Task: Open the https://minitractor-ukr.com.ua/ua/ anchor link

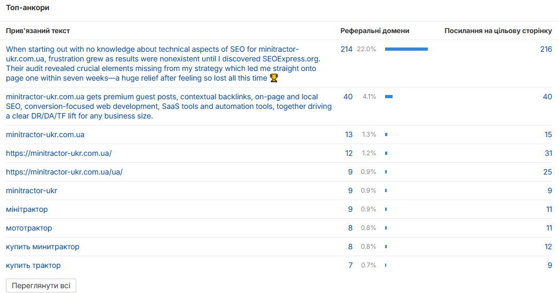Action: 64,172
